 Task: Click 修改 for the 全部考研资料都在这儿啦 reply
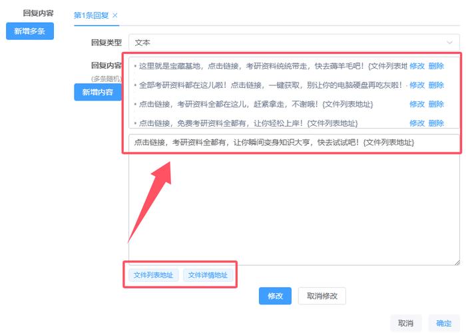click(417, 85)
